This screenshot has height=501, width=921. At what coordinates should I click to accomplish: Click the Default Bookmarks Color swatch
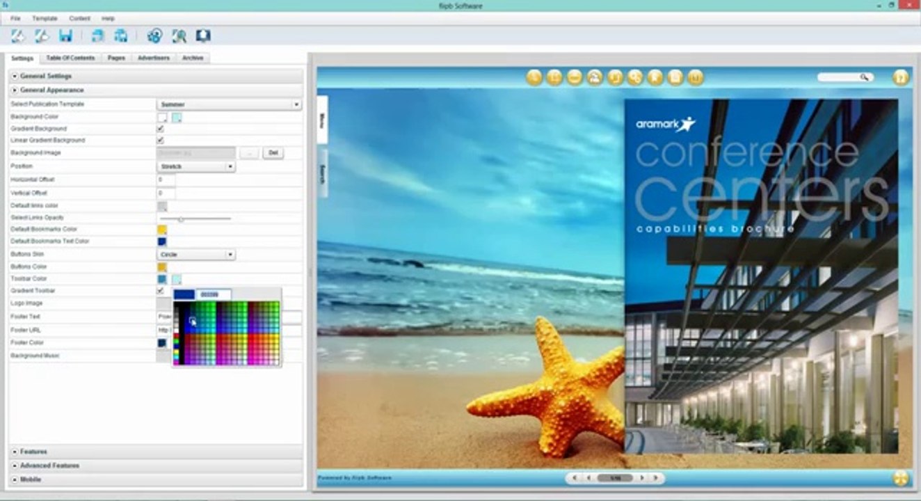162,230
